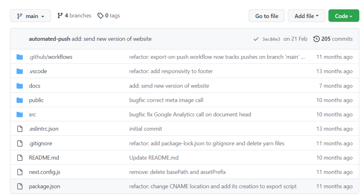Open the README.md file
364x196 pixels.
(x=44, y=158)
